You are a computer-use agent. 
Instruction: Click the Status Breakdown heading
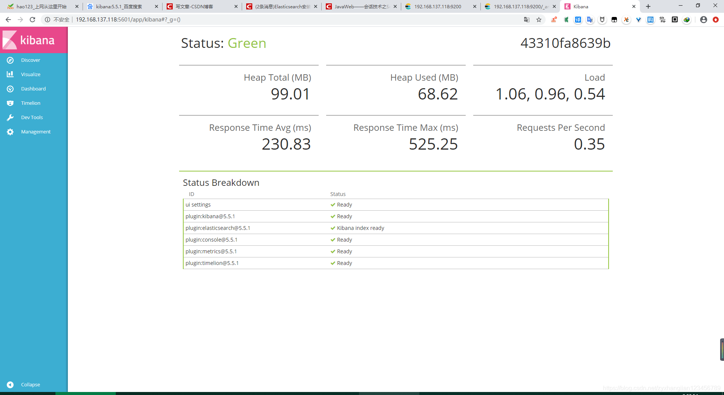pos(221,183)
